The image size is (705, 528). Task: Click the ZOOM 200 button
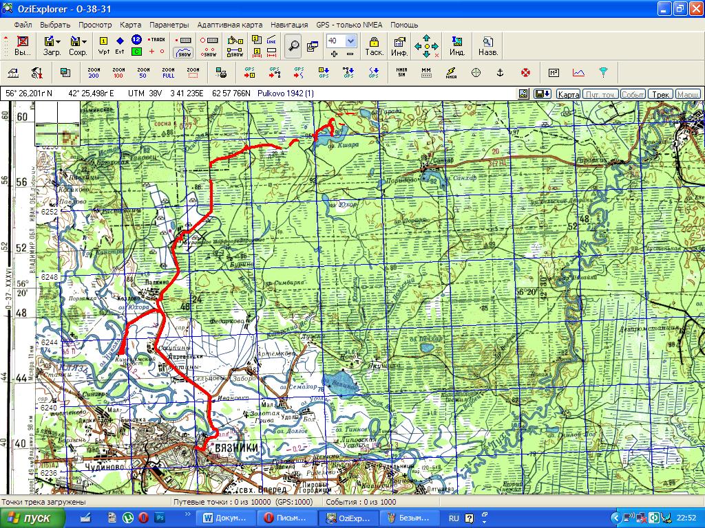[x=94, y=72]
